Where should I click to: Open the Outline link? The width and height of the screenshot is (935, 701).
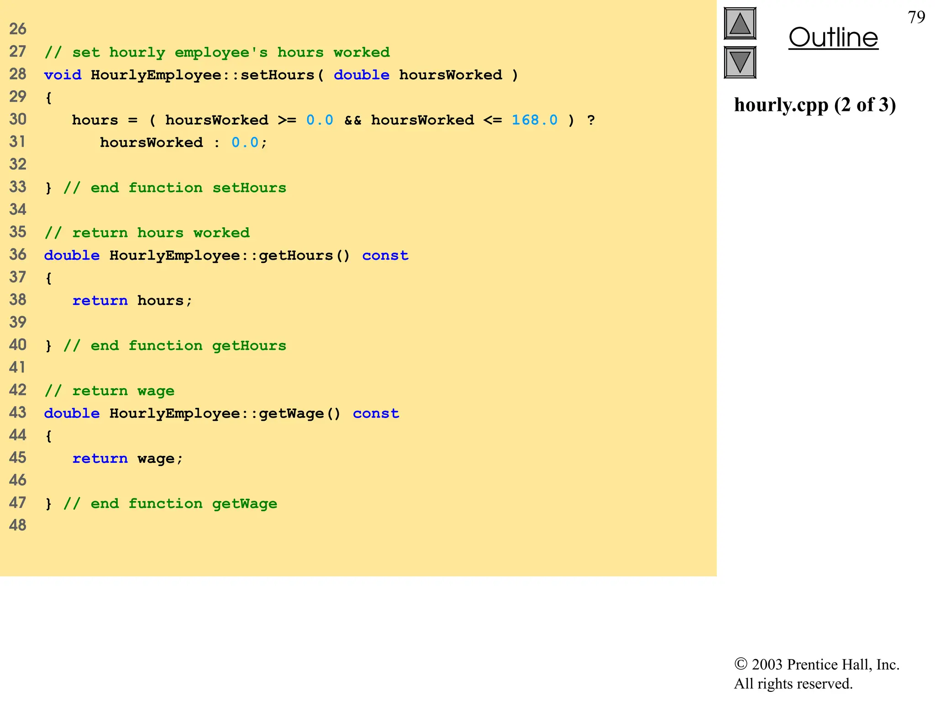click(x=833, y=37)
